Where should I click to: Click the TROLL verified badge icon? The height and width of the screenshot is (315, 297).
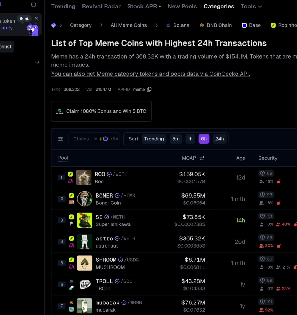117,281
